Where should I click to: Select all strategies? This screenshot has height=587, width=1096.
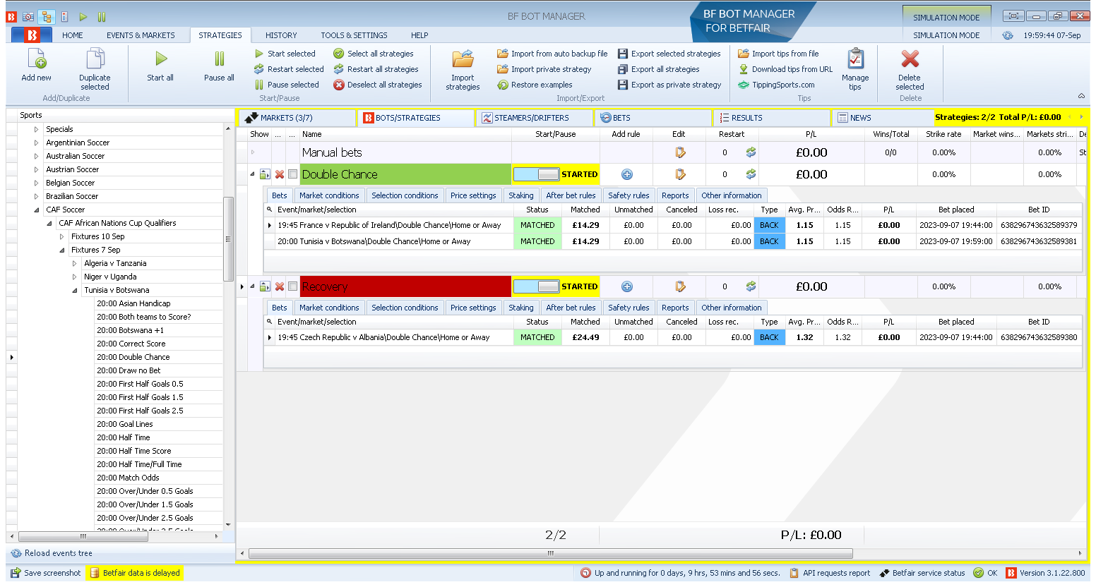point(374,54)
